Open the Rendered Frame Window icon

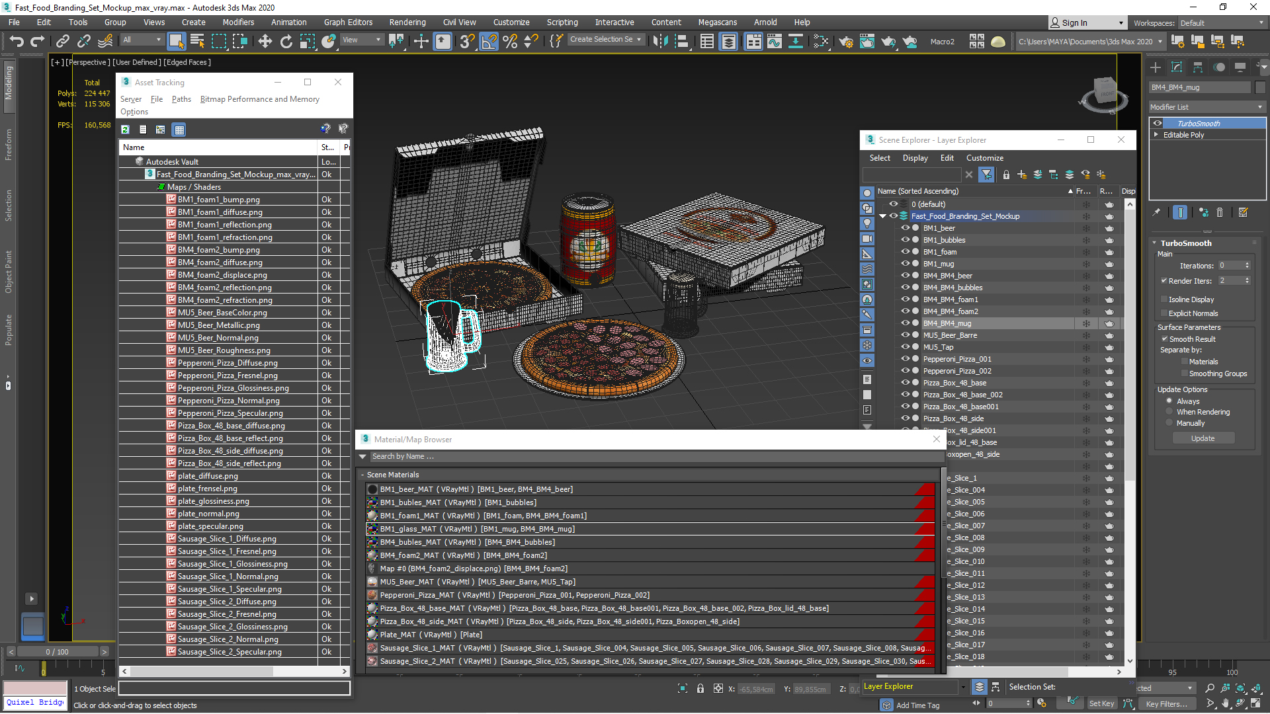coord(867,42)
